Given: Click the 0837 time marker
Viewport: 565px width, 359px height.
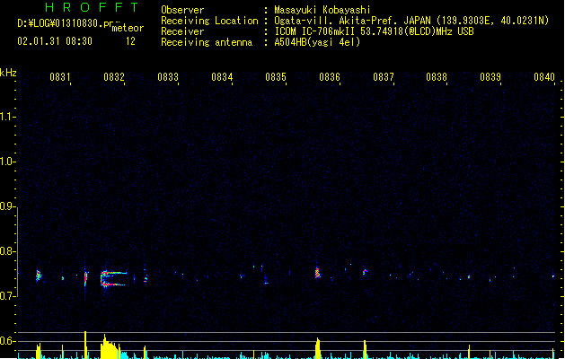Looking at the screenshot, I should coord(384,77).
